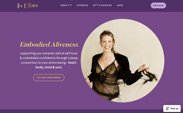The height and width of the screenshot is (113, 183).
Task: Click the phrase unshakable confidence
Action: pos(39,58)
